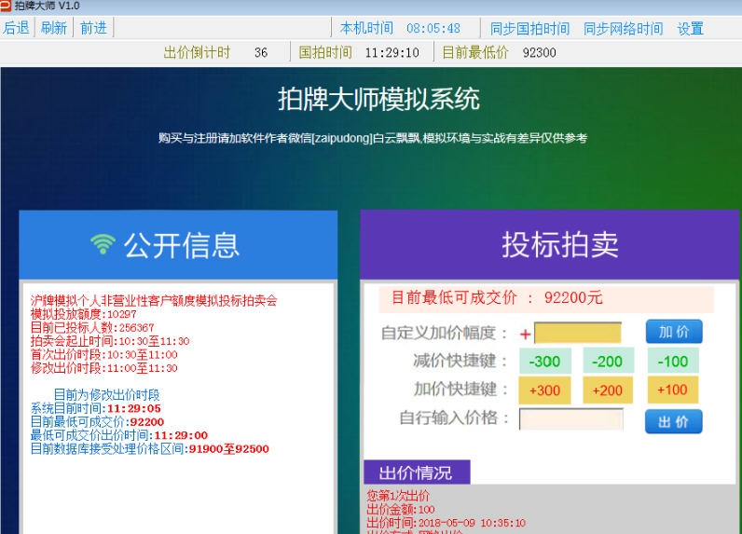742x534 pixels.
Task: Click the 投标拍卖 panel header
Action: [549, 244]
